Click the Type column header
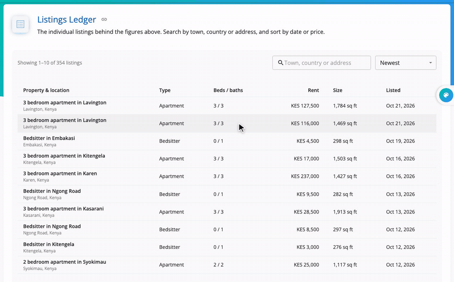This screenshot has height=282, width=454. pyautogui.click(x=165, y=90)
